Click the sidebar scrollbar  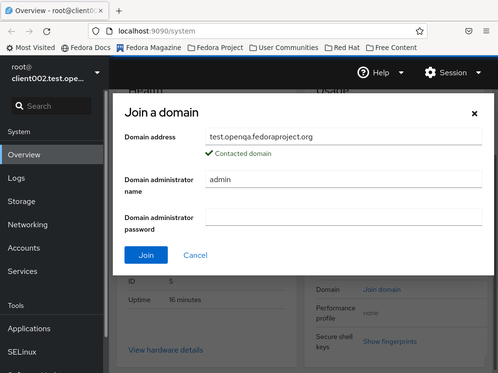coord(106,214)
